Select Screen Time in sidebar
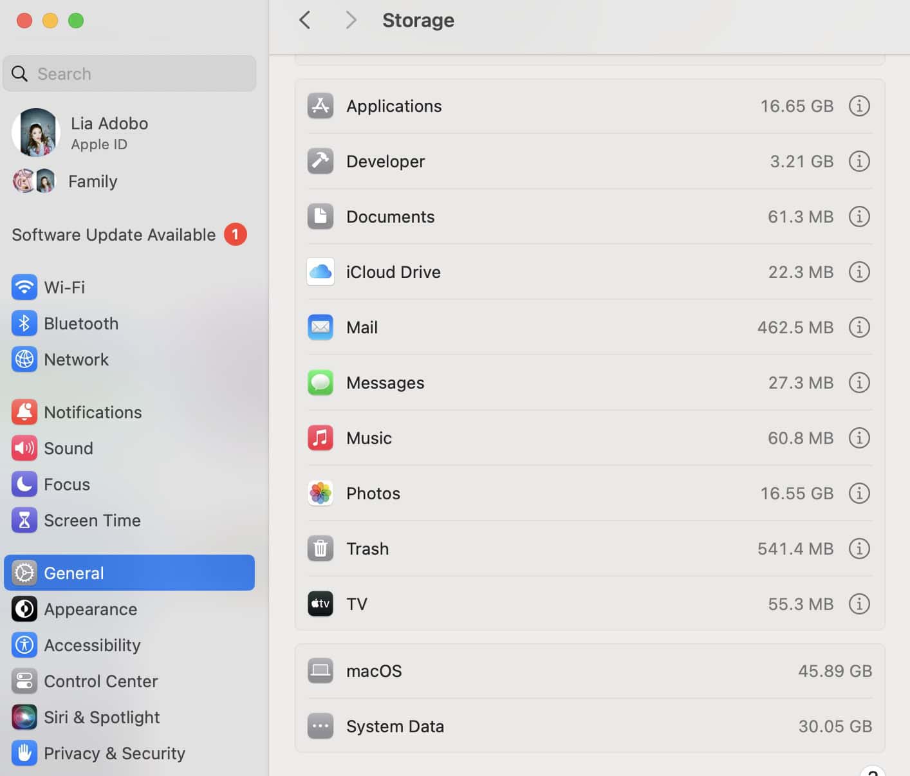This screenshot has width=910, height=776. 129,520
